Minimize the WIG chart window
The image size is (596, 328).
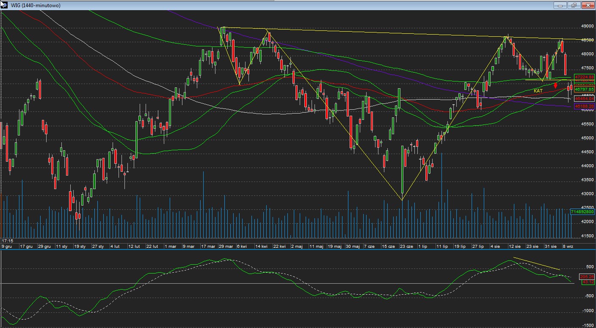pos(560,5)
